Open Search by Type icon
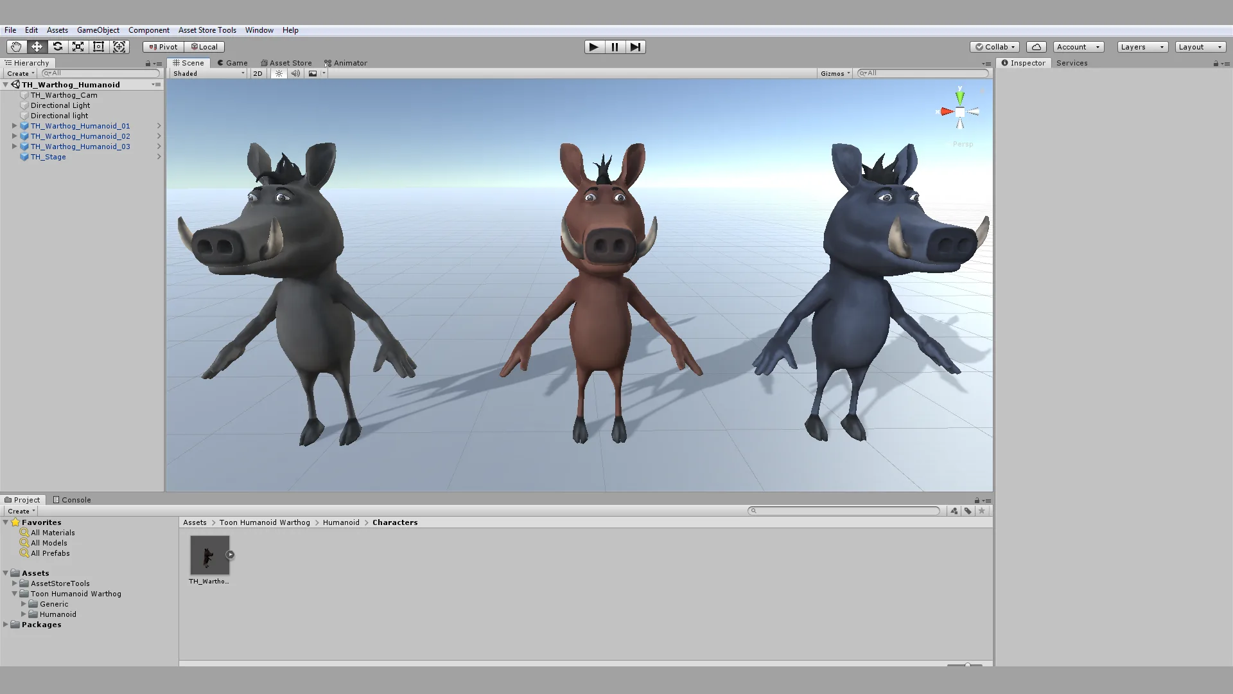Screen dimensions: 1233x694 coord(954,511)
